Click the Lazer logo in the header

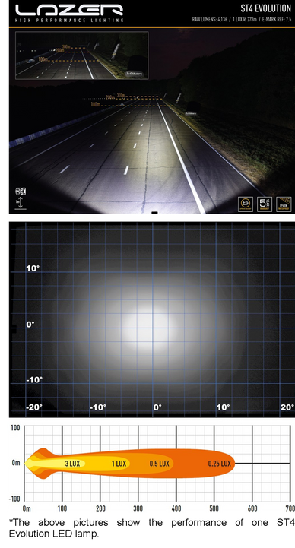pyautogui.click(x=69, y=12)
